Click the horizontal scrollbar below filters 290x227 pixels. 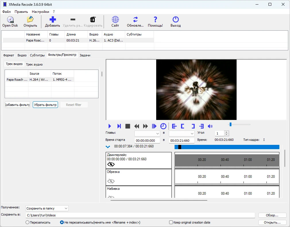[x=159, y=200]
